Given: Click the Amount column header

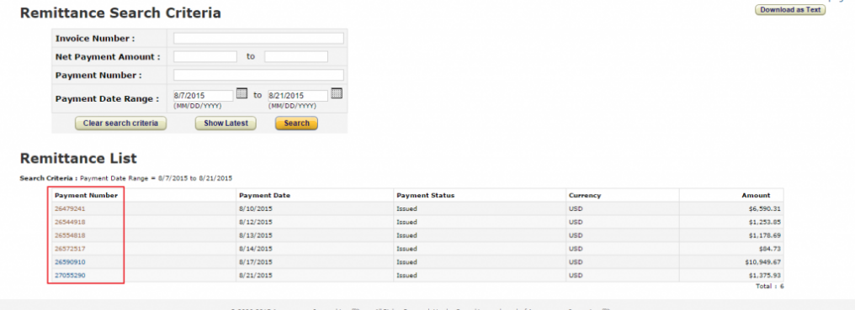Looking at the screenshot, I should point(756,195).
